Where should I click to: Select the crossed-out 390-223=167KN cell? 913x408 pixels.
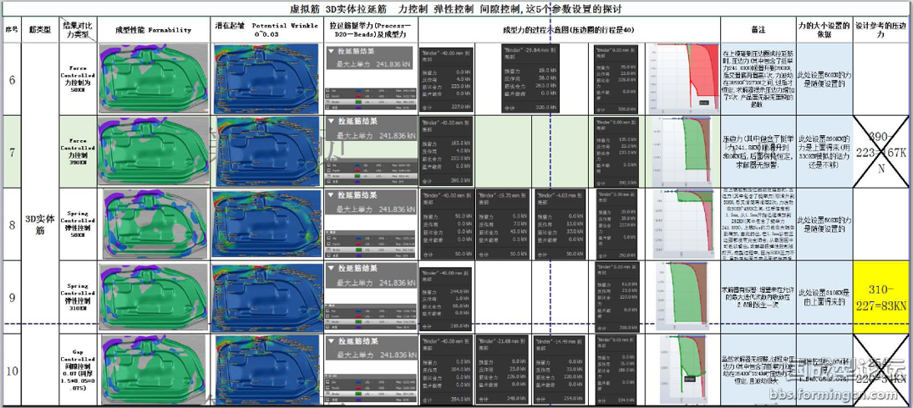click(x=881, y=151)
